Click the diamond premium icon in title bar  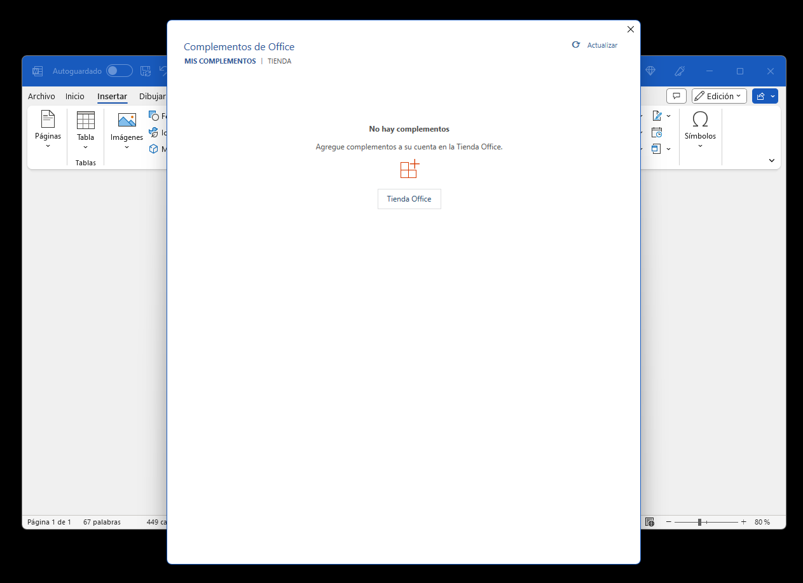click(x=650, y=71)
